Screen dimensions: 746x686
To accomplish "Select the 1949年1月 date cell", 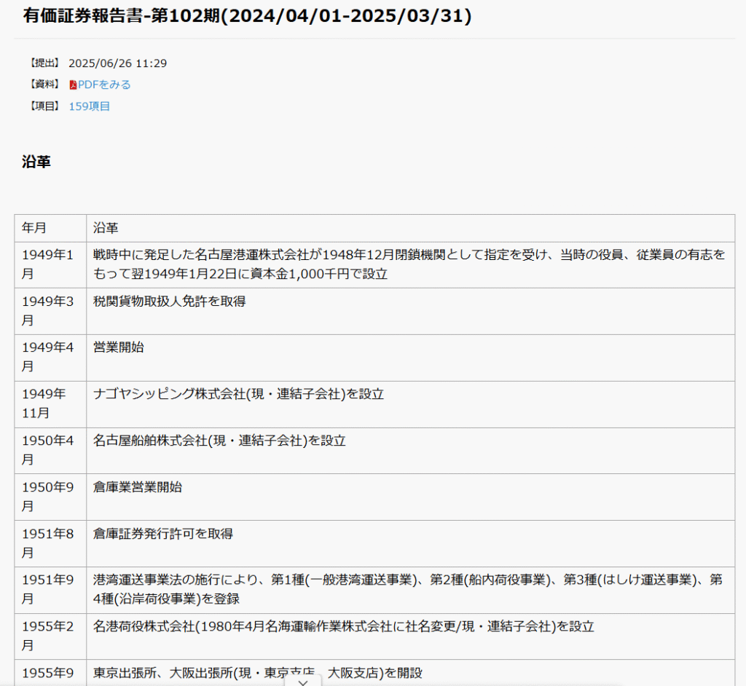I will click(48, 264).
